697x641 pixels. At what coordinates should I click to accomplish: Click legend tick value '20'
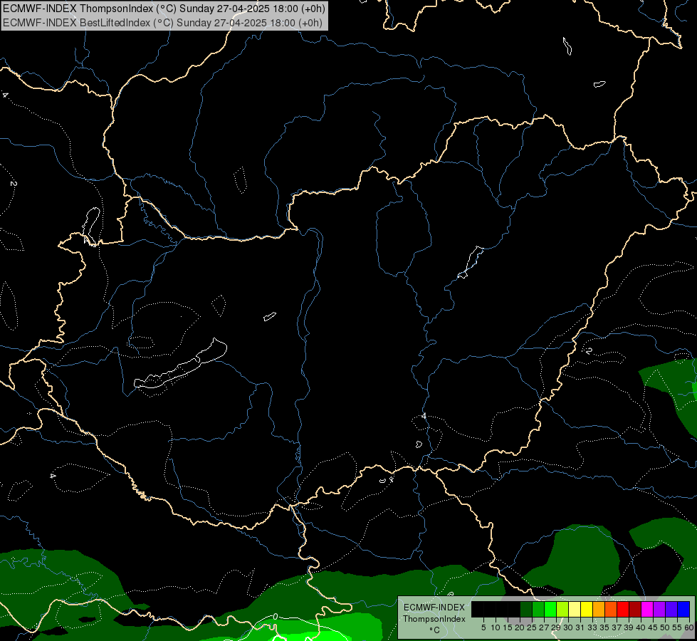(520, 627)
